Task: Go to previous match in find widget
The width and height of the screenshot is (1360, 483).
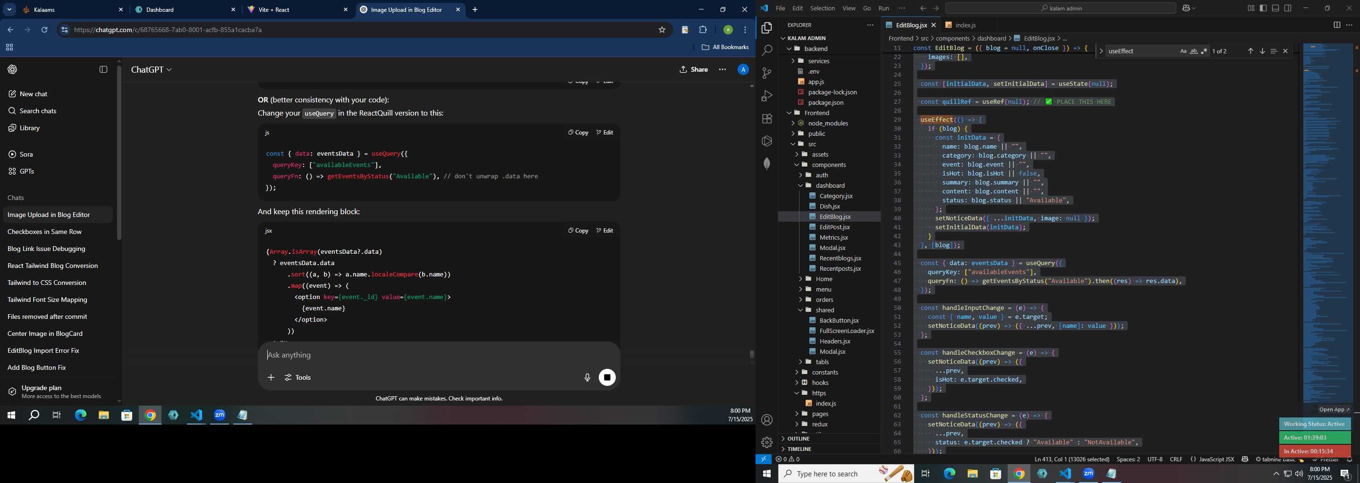Action: click(x=1250, y=51)
